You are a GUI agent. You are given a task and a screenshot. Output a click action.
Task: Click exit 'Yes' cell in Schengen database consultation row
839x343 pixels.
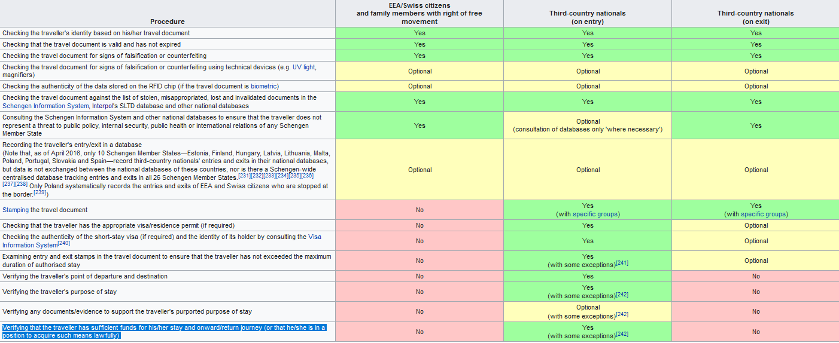pos(756,125)
